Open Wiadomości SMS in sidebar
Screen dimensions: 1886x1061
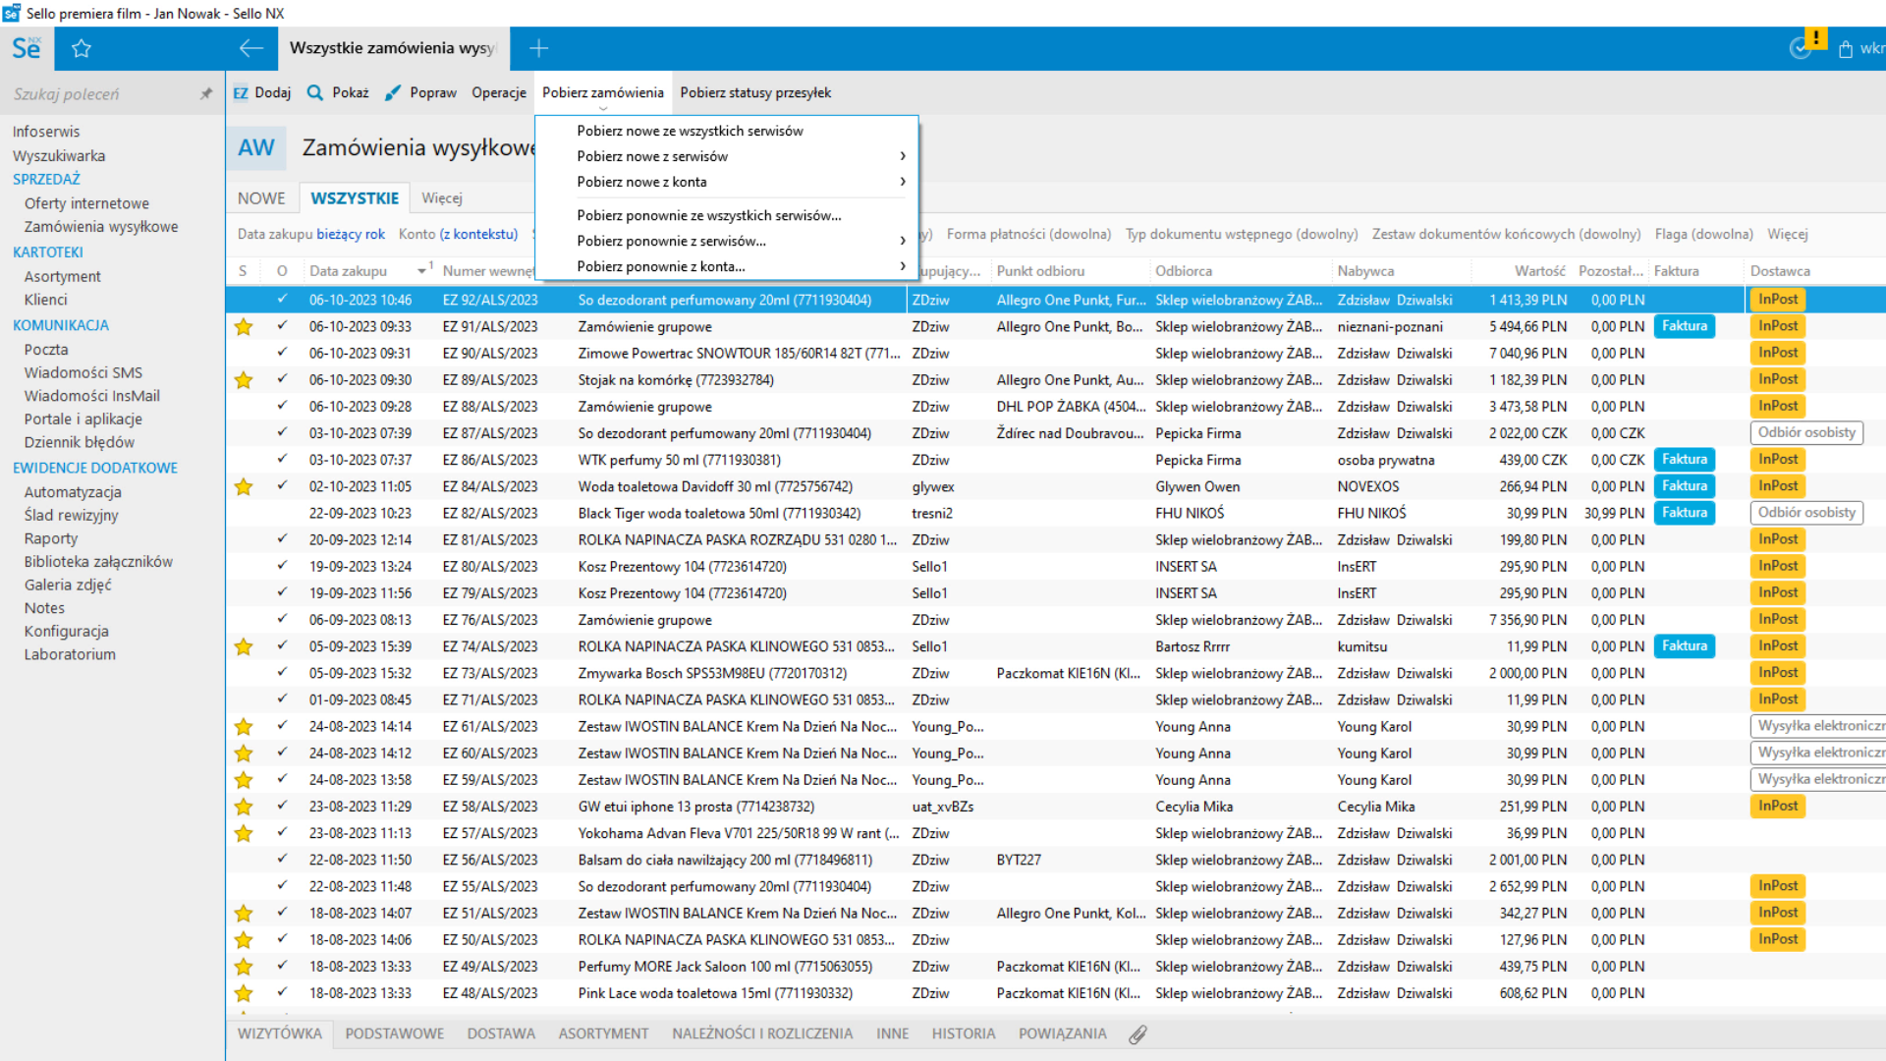click(x=83, y=372)
